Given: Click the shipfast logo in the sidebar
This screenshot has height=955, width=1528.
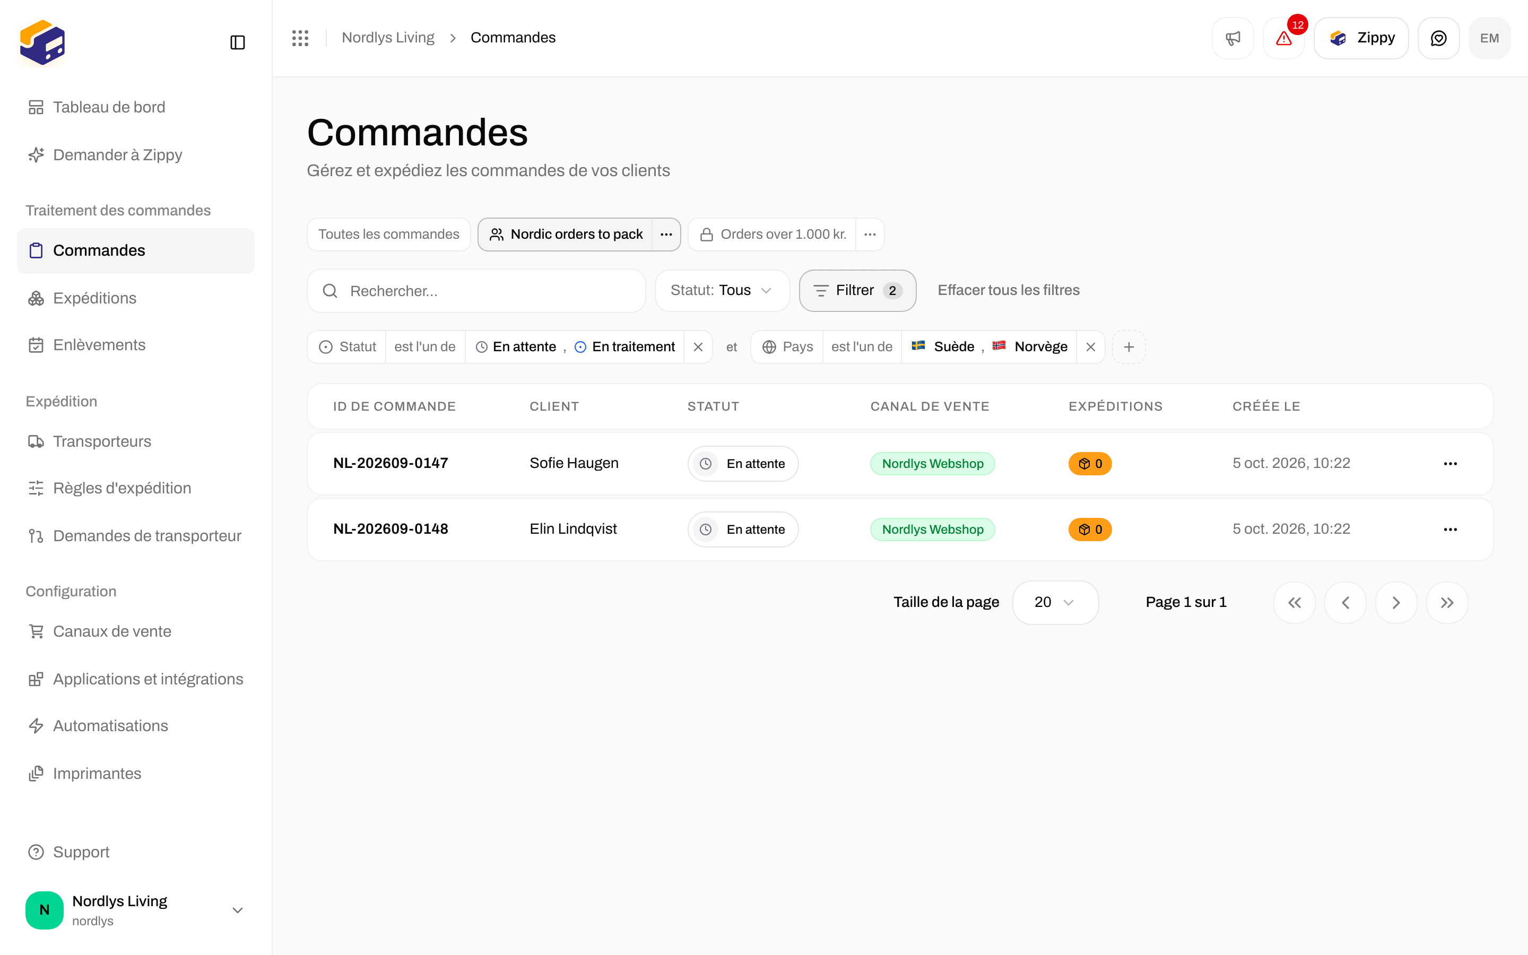Looking at the screenshot, I should point(42,42).
